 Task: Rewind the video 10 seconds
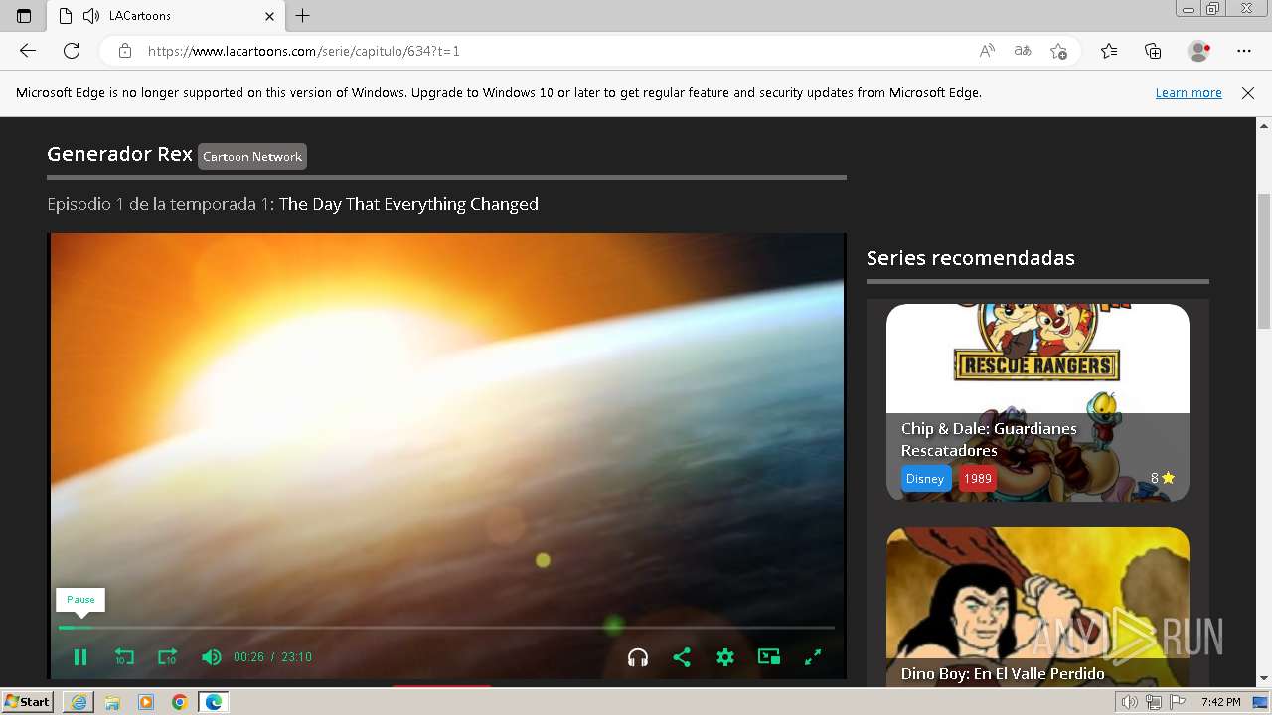click(124, 657)
